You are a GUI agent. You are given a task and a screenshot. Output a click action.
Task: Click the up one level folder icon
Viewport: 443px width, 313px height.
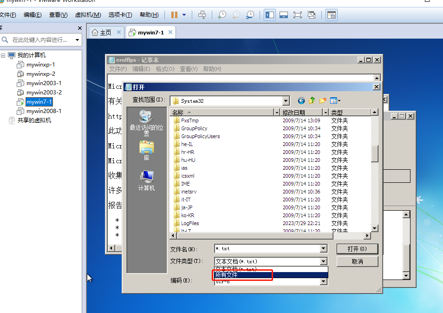(x=312, y=100)
